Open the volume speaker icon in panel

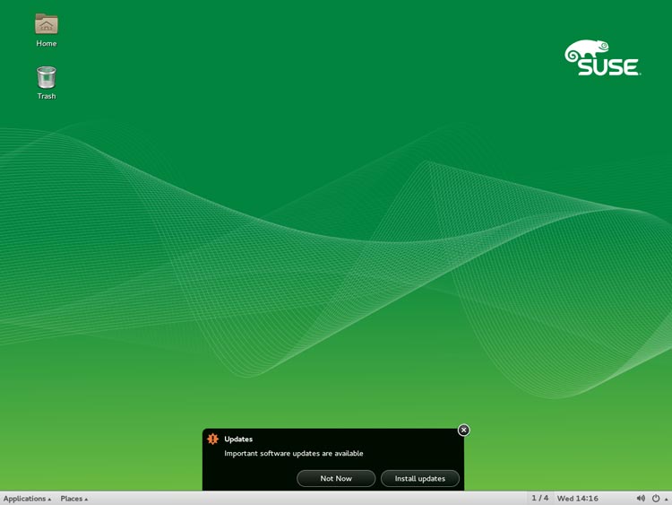(641, 498)
